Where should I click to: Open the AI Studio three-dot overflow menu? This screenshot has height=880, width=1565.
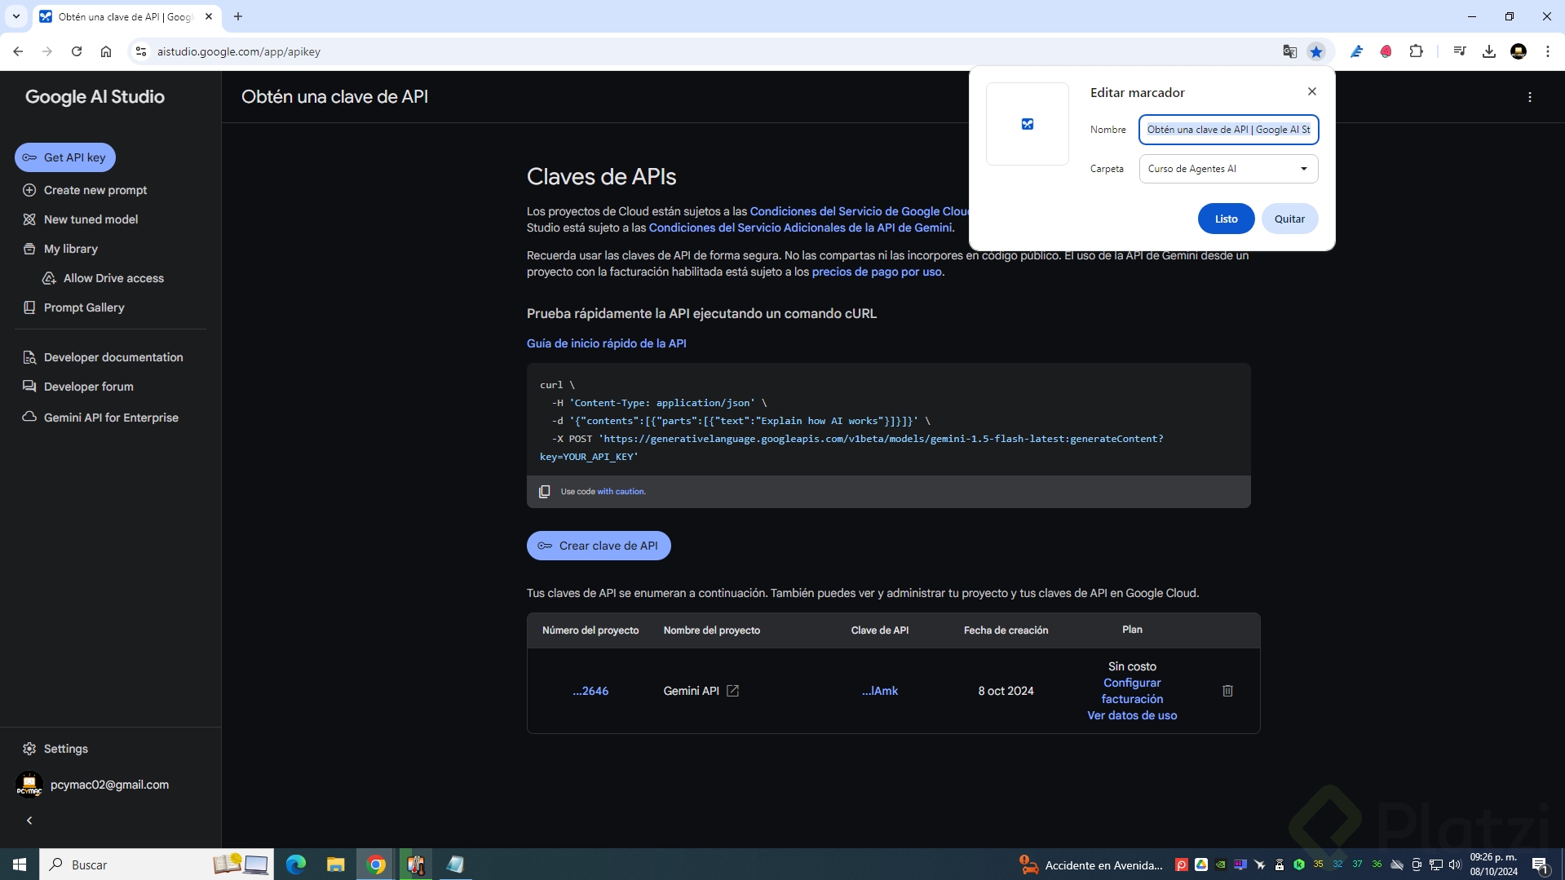coord(1530,97)
